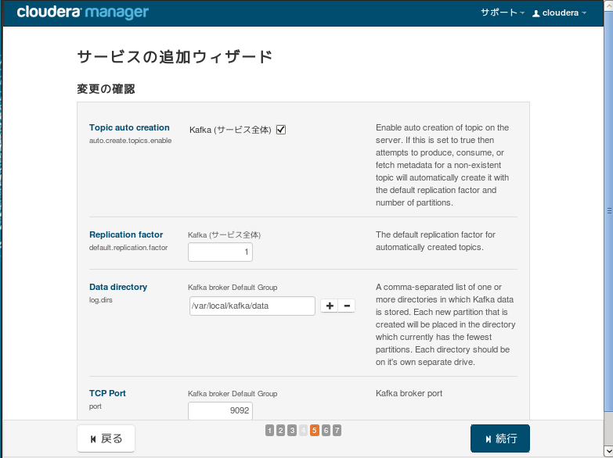Select current wizard step 5
Viewport: 613px width, 458px height.
pos(314,431)
